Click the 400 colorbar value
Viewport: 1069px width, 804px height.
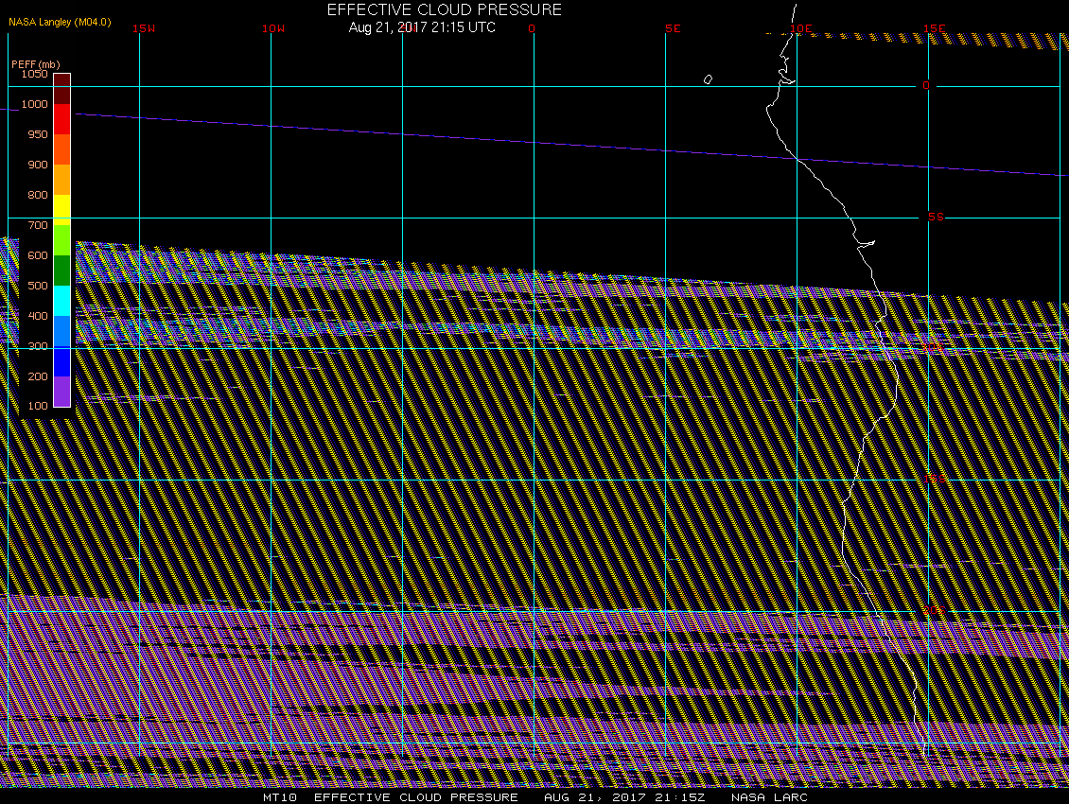(x=38, y=316)
